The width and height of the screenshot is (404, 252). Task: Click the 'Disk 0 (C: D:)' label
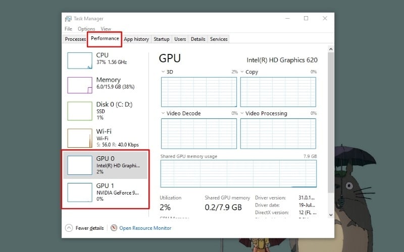coord(114,104)
